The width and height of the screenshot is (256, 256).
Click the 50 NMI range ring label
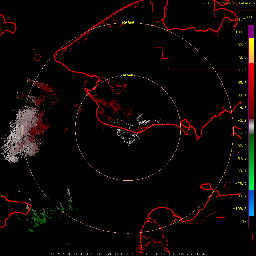128,75
